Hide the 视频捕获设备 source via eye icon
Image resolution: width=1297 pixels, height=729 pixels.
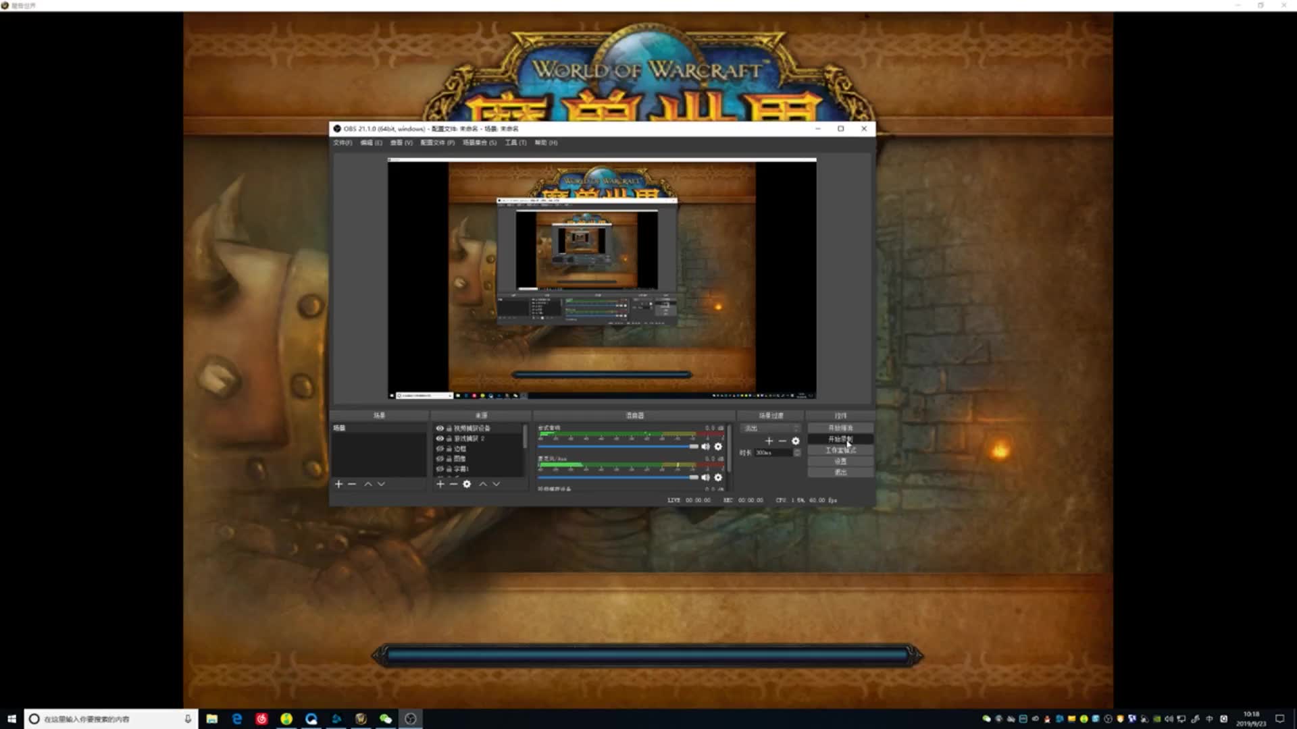point(440,428)
